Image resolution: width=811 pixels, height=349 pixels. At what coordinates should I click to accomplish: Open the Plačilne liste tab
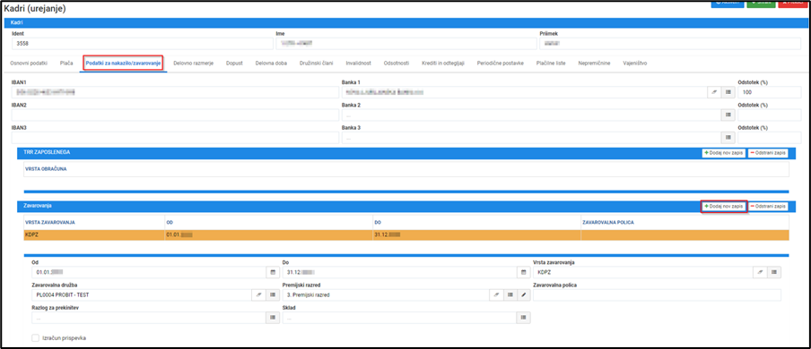[551, 63]
